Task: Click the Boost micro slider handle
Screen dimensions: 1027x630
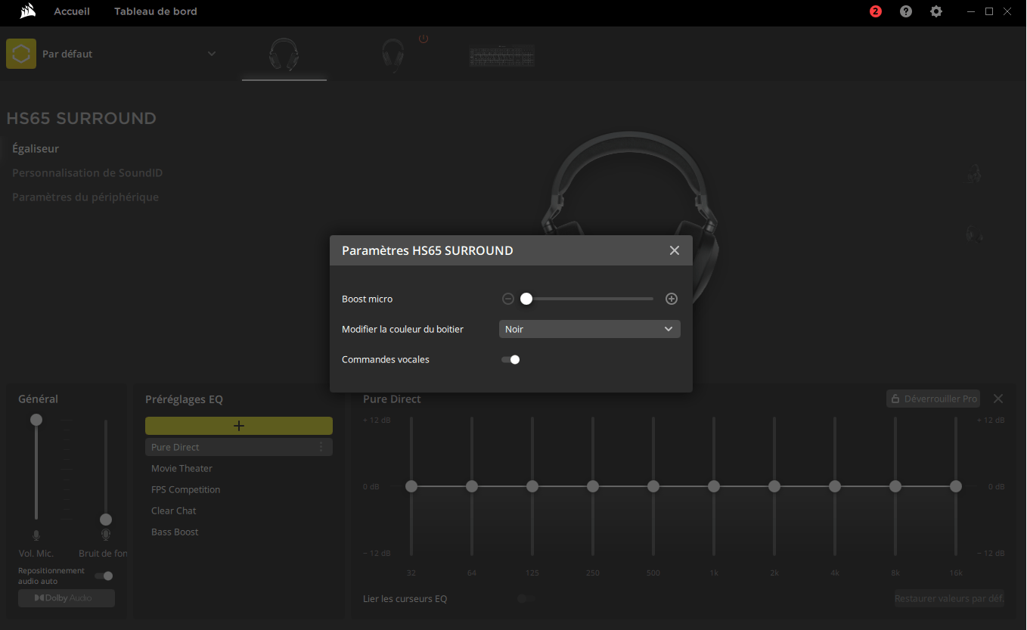Action: point(526,299)
